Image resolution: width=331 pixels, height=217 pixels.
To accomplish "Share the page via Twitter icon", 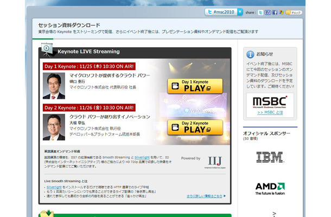I will pyautogui.click(x=260, y=12).
